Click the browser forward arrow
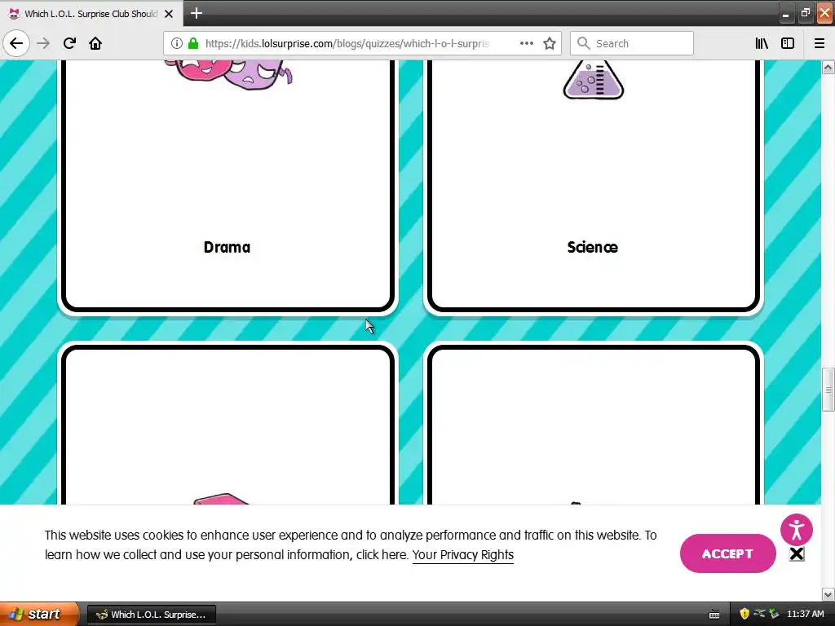835x626 pixels. point(43,43)
